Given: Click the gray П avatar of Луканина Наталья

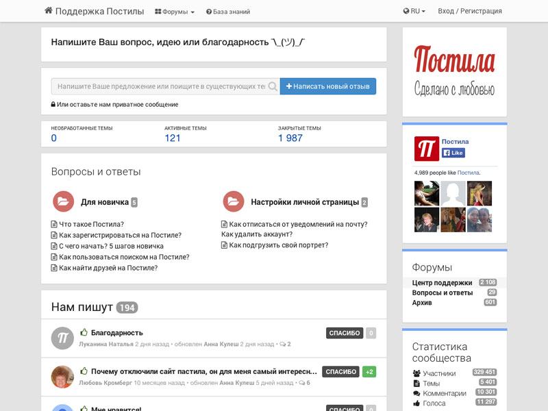Looking at the screenshot, I should [62, 338].
